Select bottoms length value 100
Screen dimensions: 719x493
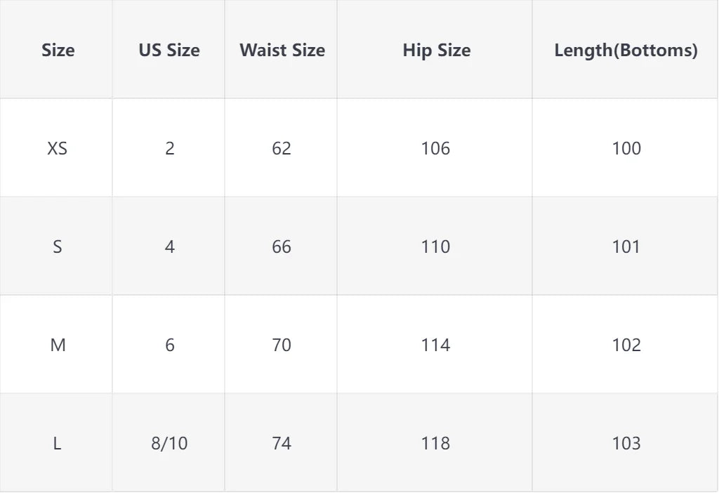click(x=626, y=148)
